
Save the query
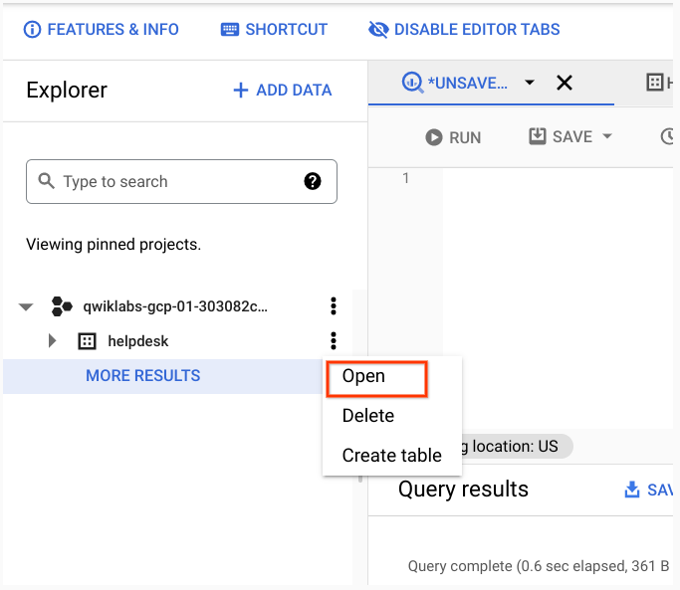[x=561, y=136]
